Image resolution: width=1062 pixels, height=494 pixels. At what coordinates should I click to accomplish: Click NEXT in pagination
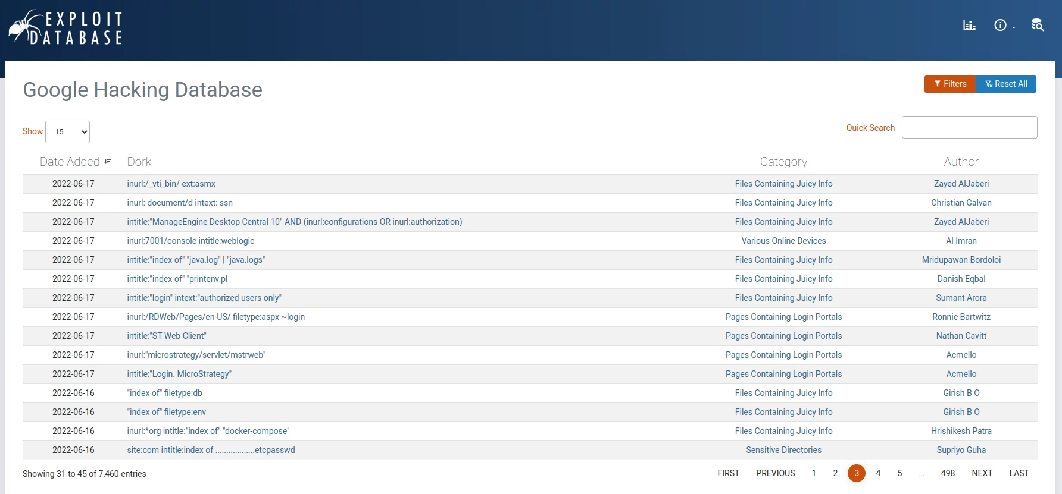coord(982,473)
